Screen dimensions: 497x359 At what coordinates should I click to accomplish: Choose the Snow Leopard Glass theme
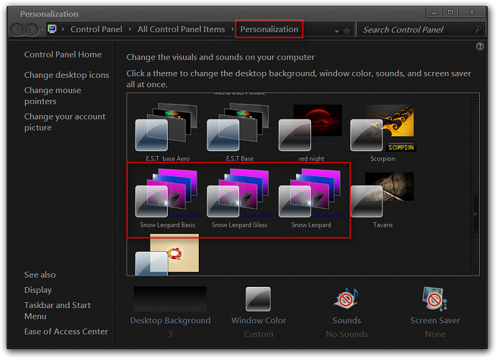pos(239,198)
